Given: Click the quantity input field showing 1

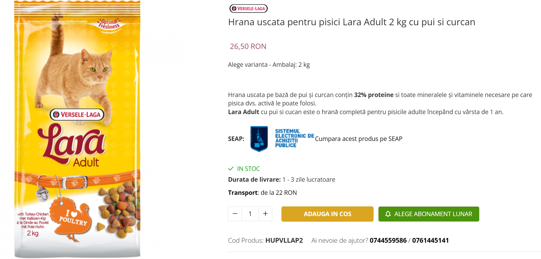Looking at the screenshot, I should (x=250, y=214).
